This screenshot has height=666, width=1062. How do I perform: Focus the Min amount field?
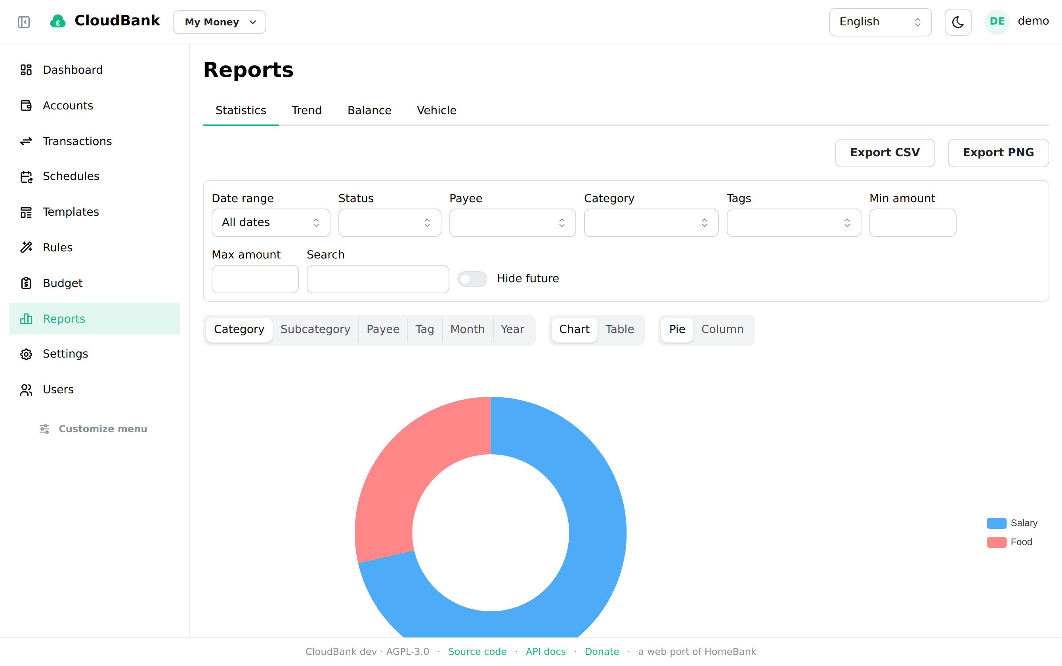[x=913, y=222]
